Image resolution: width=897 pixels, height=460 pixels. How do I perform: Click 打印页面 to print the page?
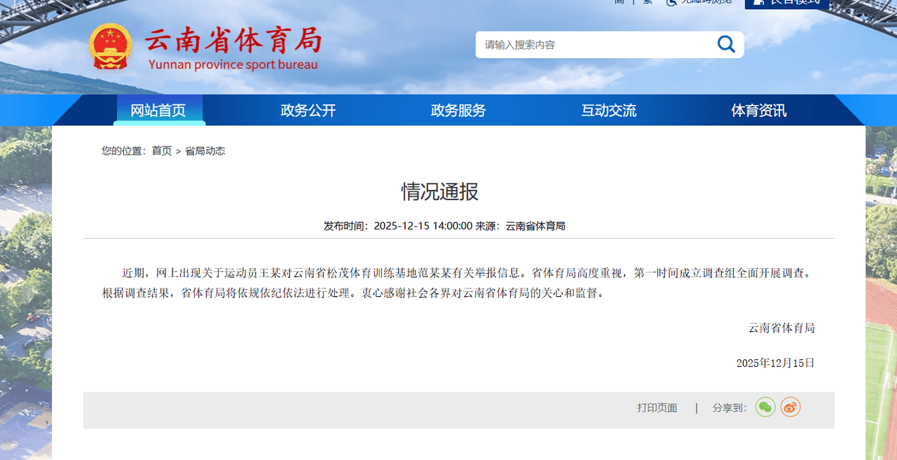click(656, 407)
